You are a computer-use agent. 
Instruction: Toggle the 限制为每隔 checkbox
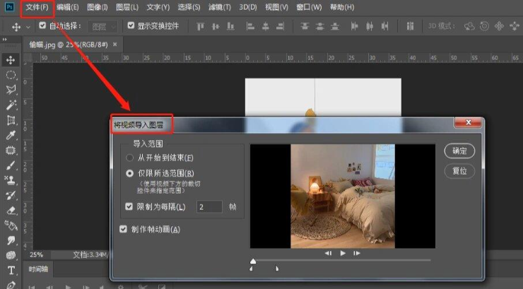pos(129,207)
